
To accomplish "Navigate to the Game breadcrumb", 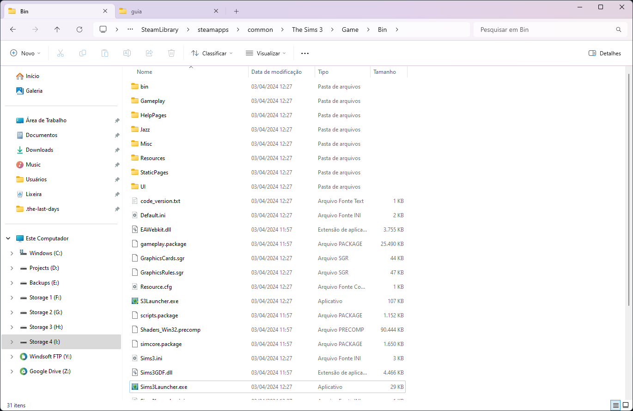I will (350, 30).
